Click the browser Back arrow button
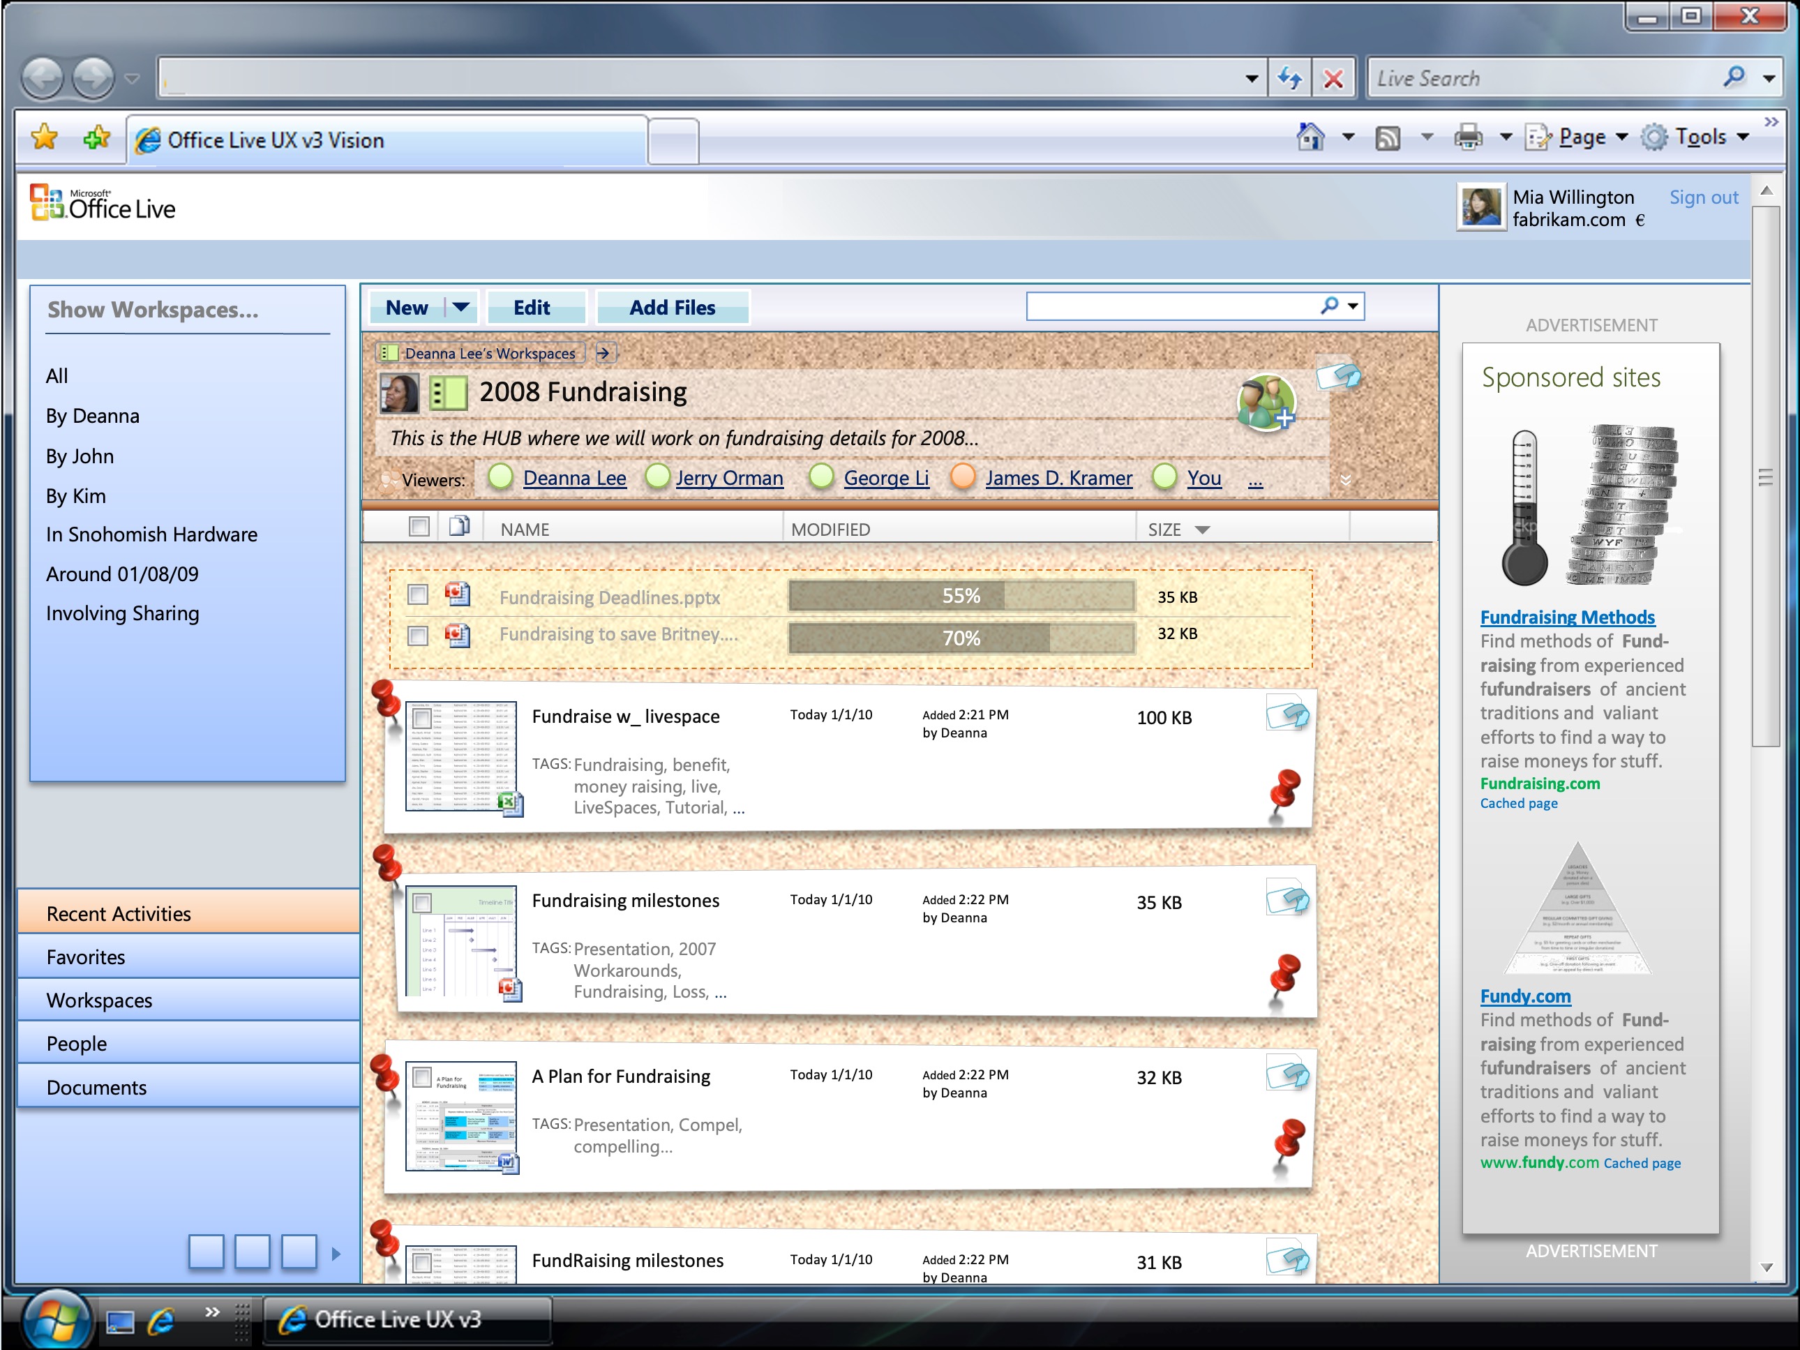 pos(43,79)
